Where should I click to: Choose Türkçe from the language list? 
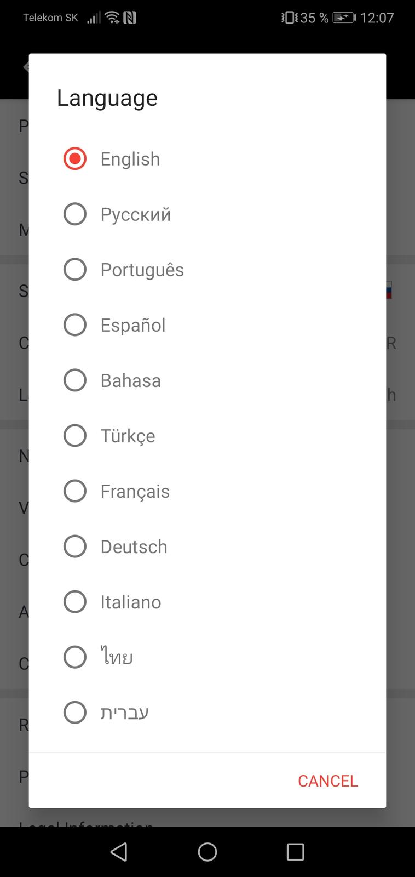click(x=75, y=436)
